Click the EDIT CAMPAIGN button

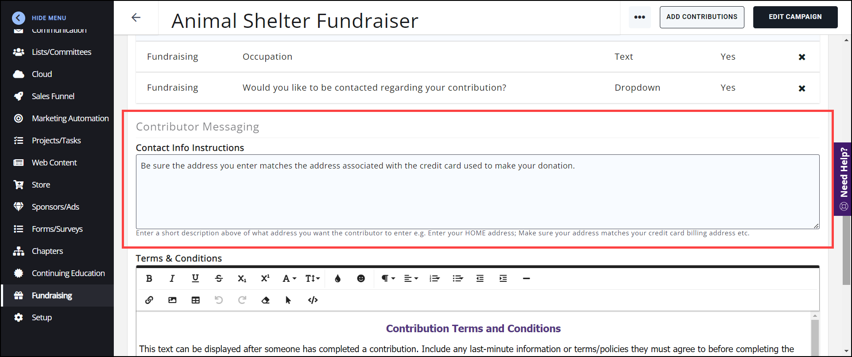pos(795,17)
